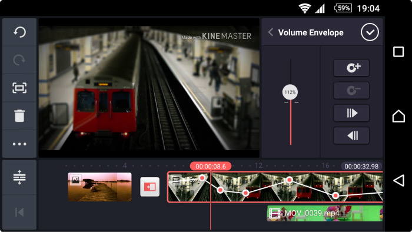Delete the selected clip with trash icon
Viewport: 412px width, 232px height.
click(19, 116)
